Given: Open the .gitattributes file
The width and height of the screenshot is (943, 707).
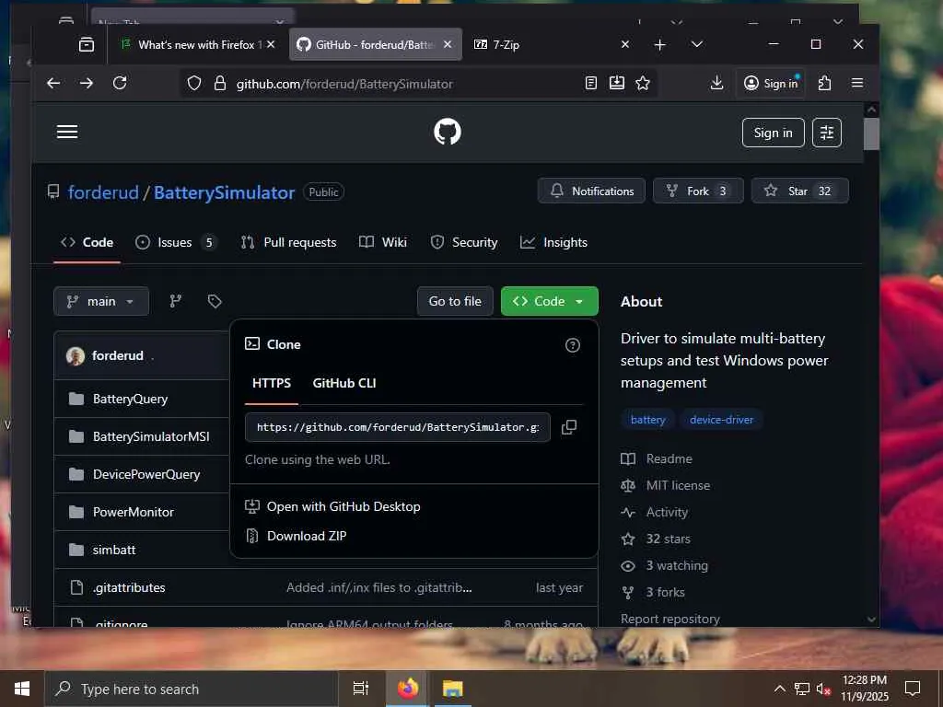Looking at the screenshot, I should coord(129,588).
